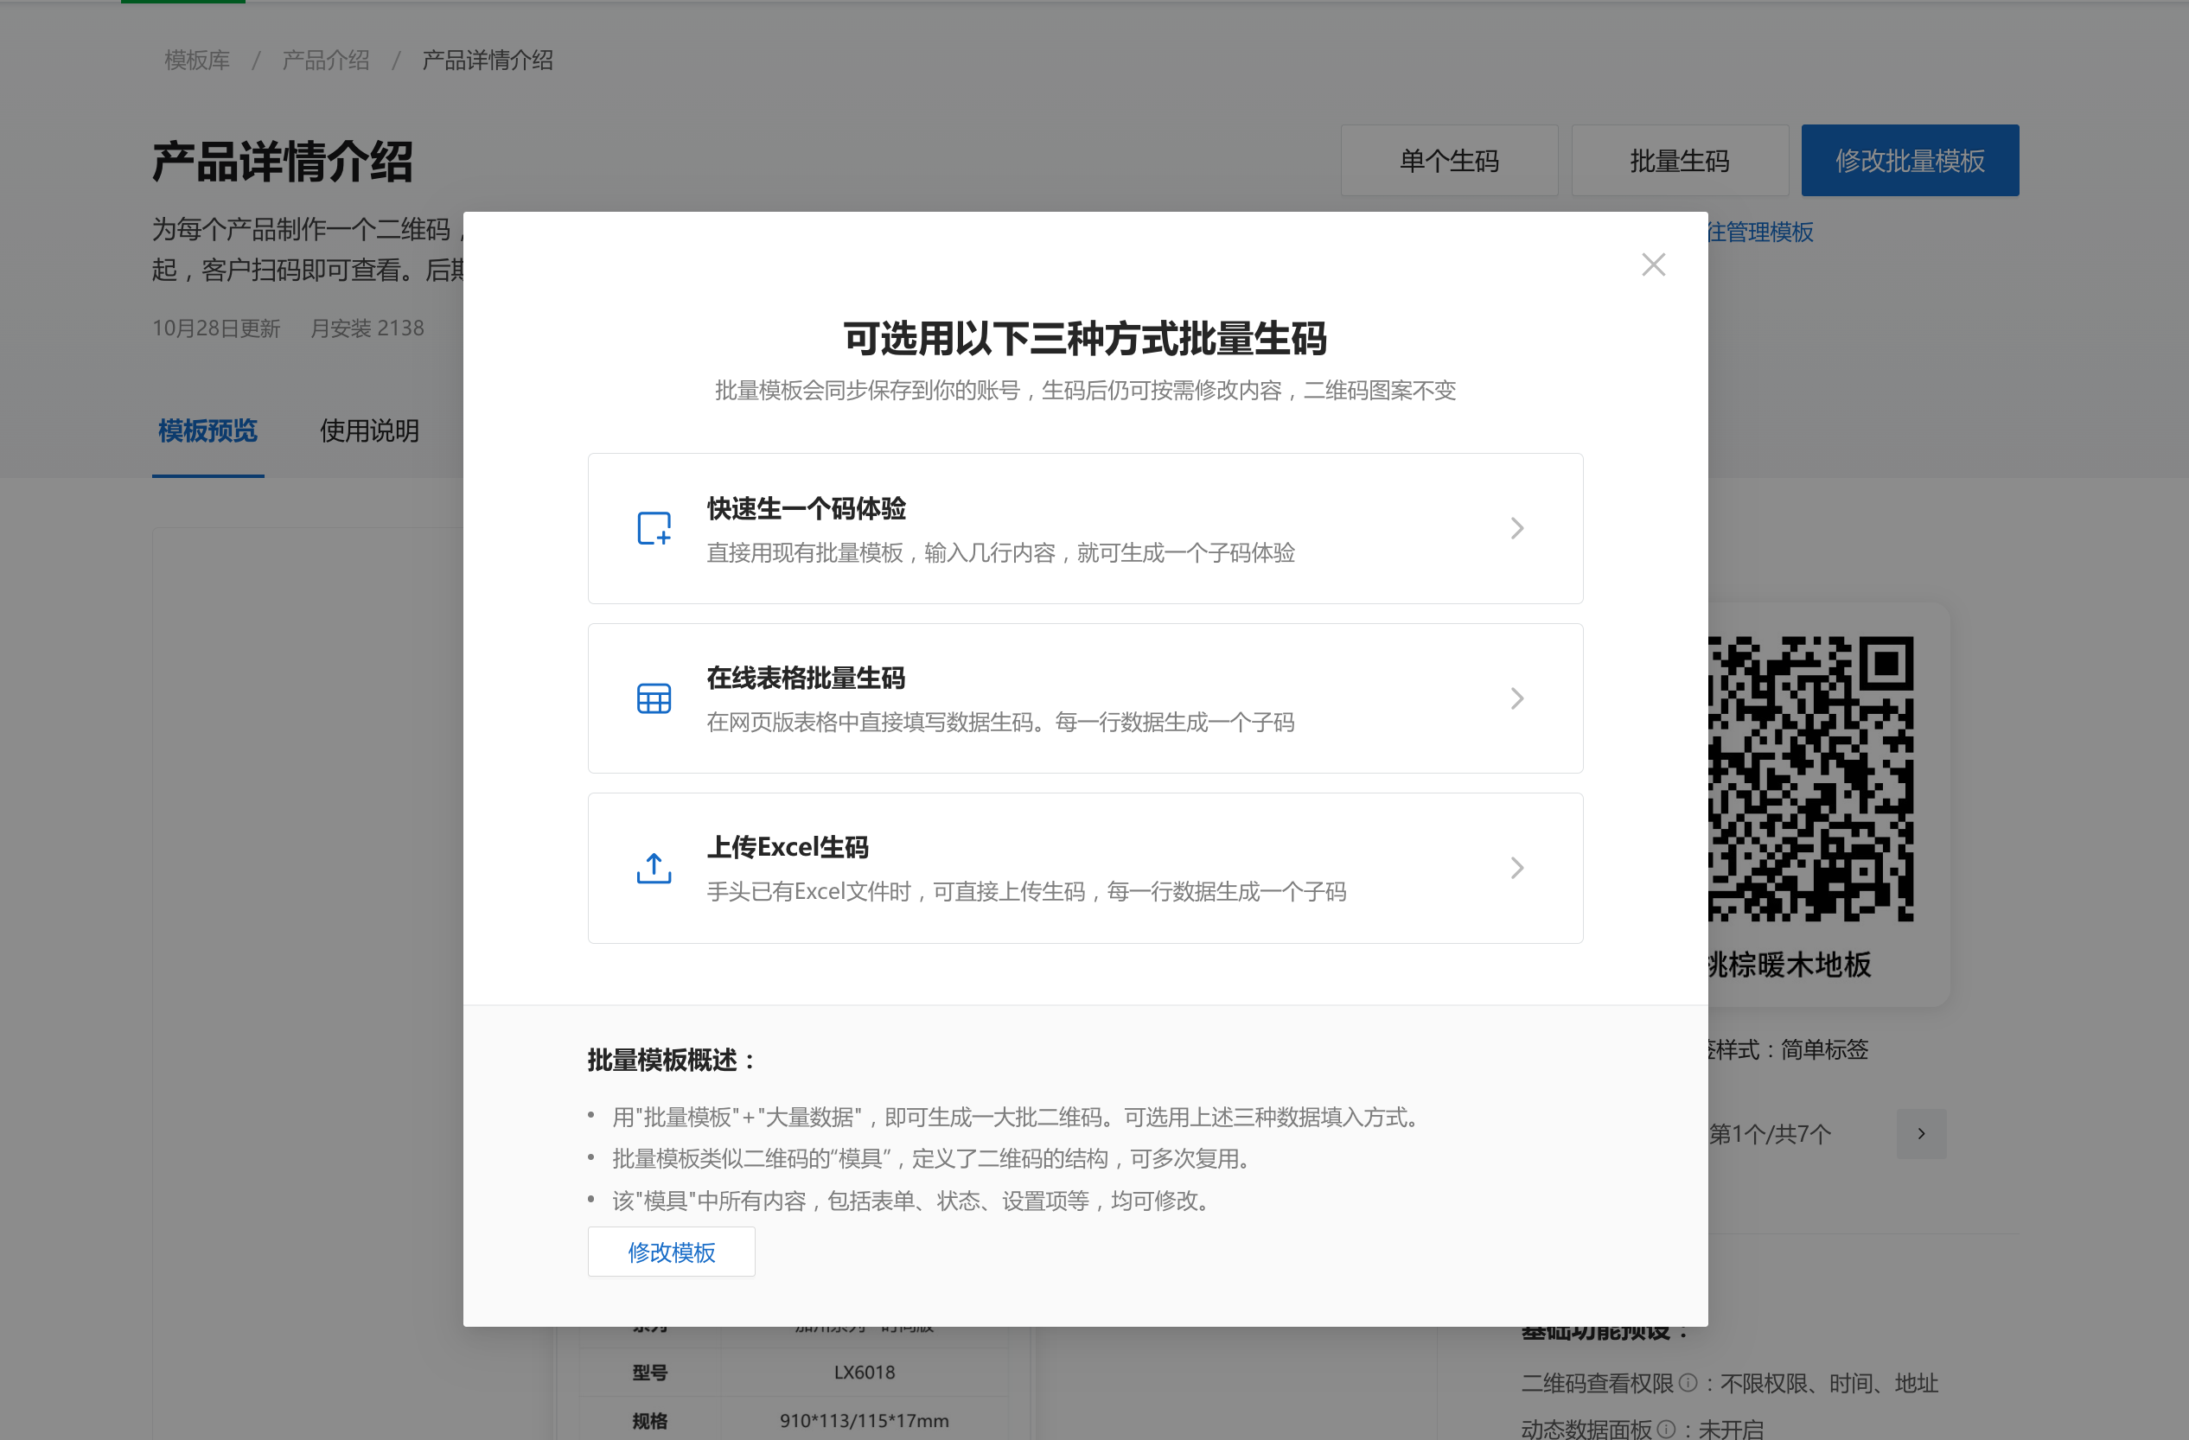Click the 批量生码 button
The image size is (2189, 1440).
pos(1679,161)
